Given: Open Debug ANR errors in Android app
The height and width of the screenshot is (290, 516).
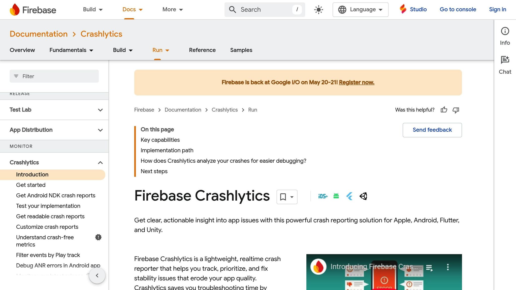Looking at the screenshot, I should [x=58, y=266].
